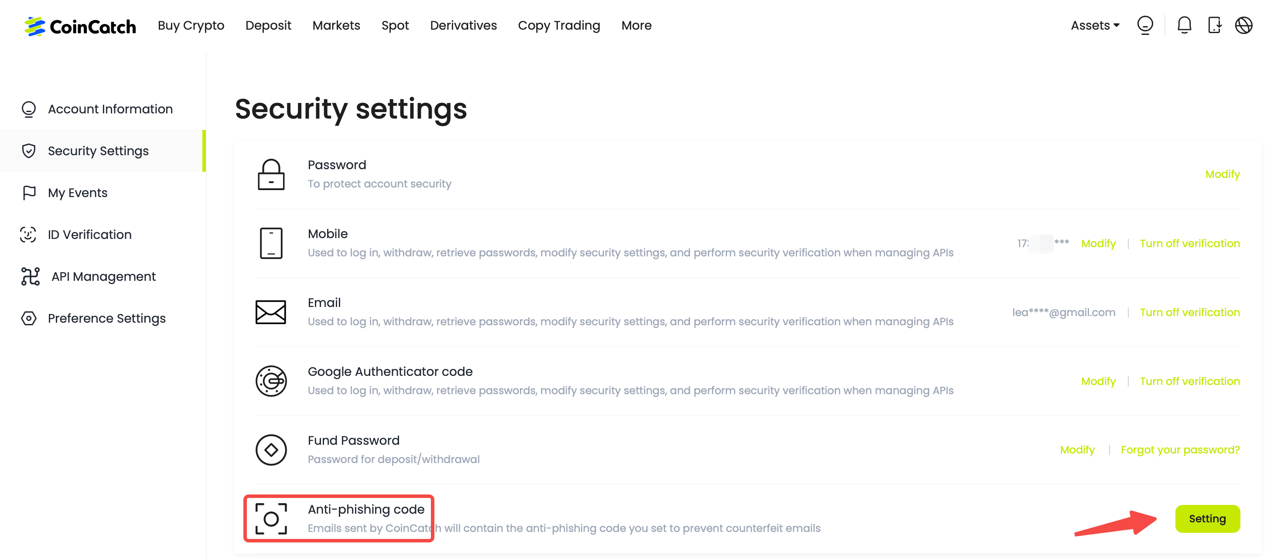Open the Copy Trading menu
The width and height of the screenshot is (1284, 559).
(x=559, y=25)
